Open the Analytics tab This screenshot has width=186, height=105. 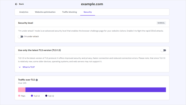(x=24, y=12)
